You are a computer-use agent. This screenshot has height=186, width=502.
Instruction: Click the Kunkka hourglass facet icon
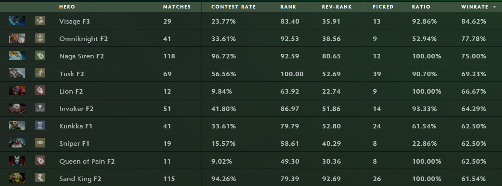(40, 126)
